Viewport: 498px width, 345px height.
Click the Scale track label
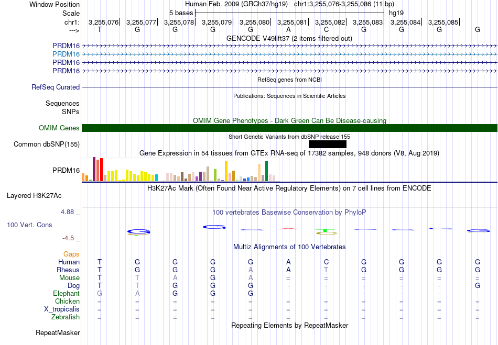tap(71, 13)
